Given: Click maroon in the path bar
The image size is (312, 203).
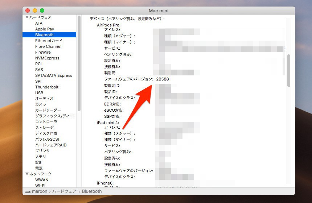Looking at the screenshot, I should point(40,191).
